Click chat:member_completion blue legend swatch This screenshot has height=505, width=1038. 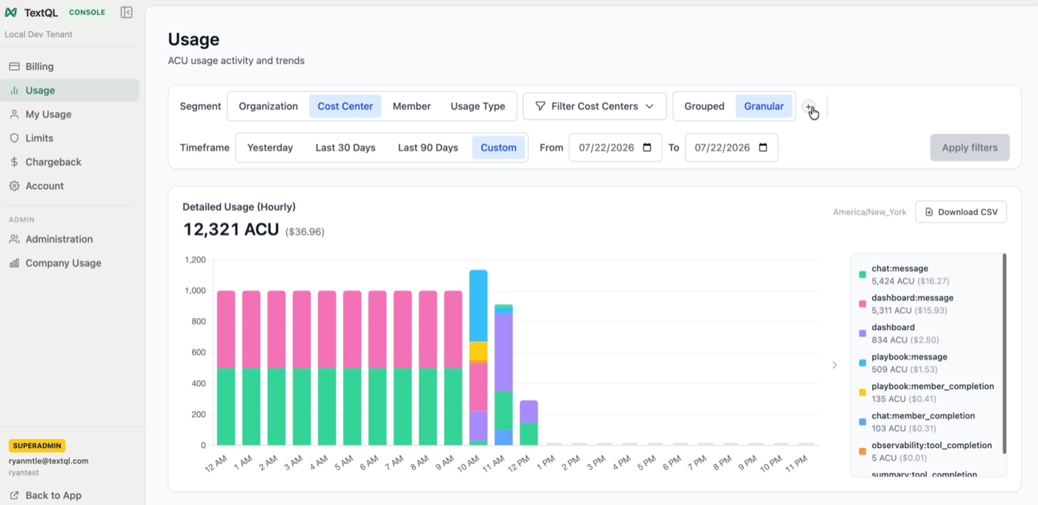[x=862, y=422]
